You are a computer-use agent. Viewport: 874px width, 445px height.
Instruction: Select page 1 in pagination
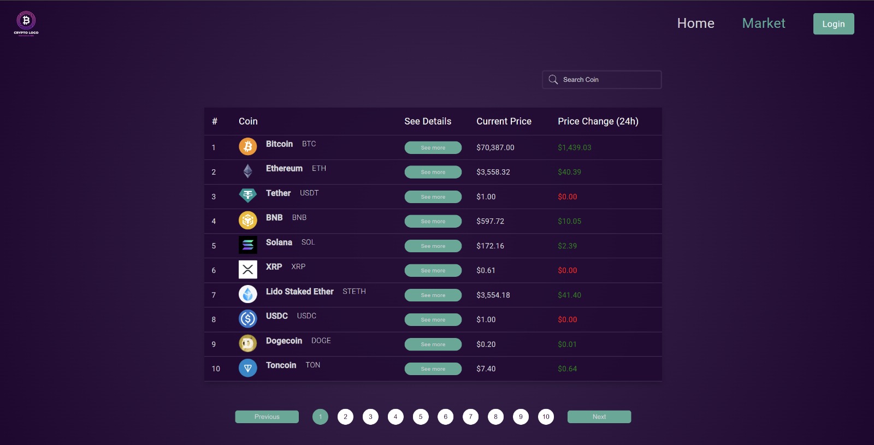[x=321, y=417]
